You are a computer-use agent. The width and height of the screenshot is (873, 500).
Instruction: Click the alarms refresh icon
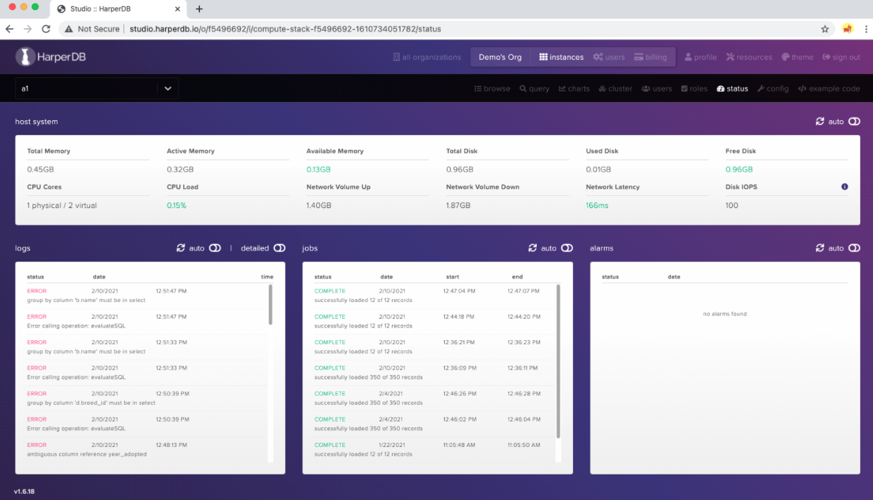[x=819, y=248]
